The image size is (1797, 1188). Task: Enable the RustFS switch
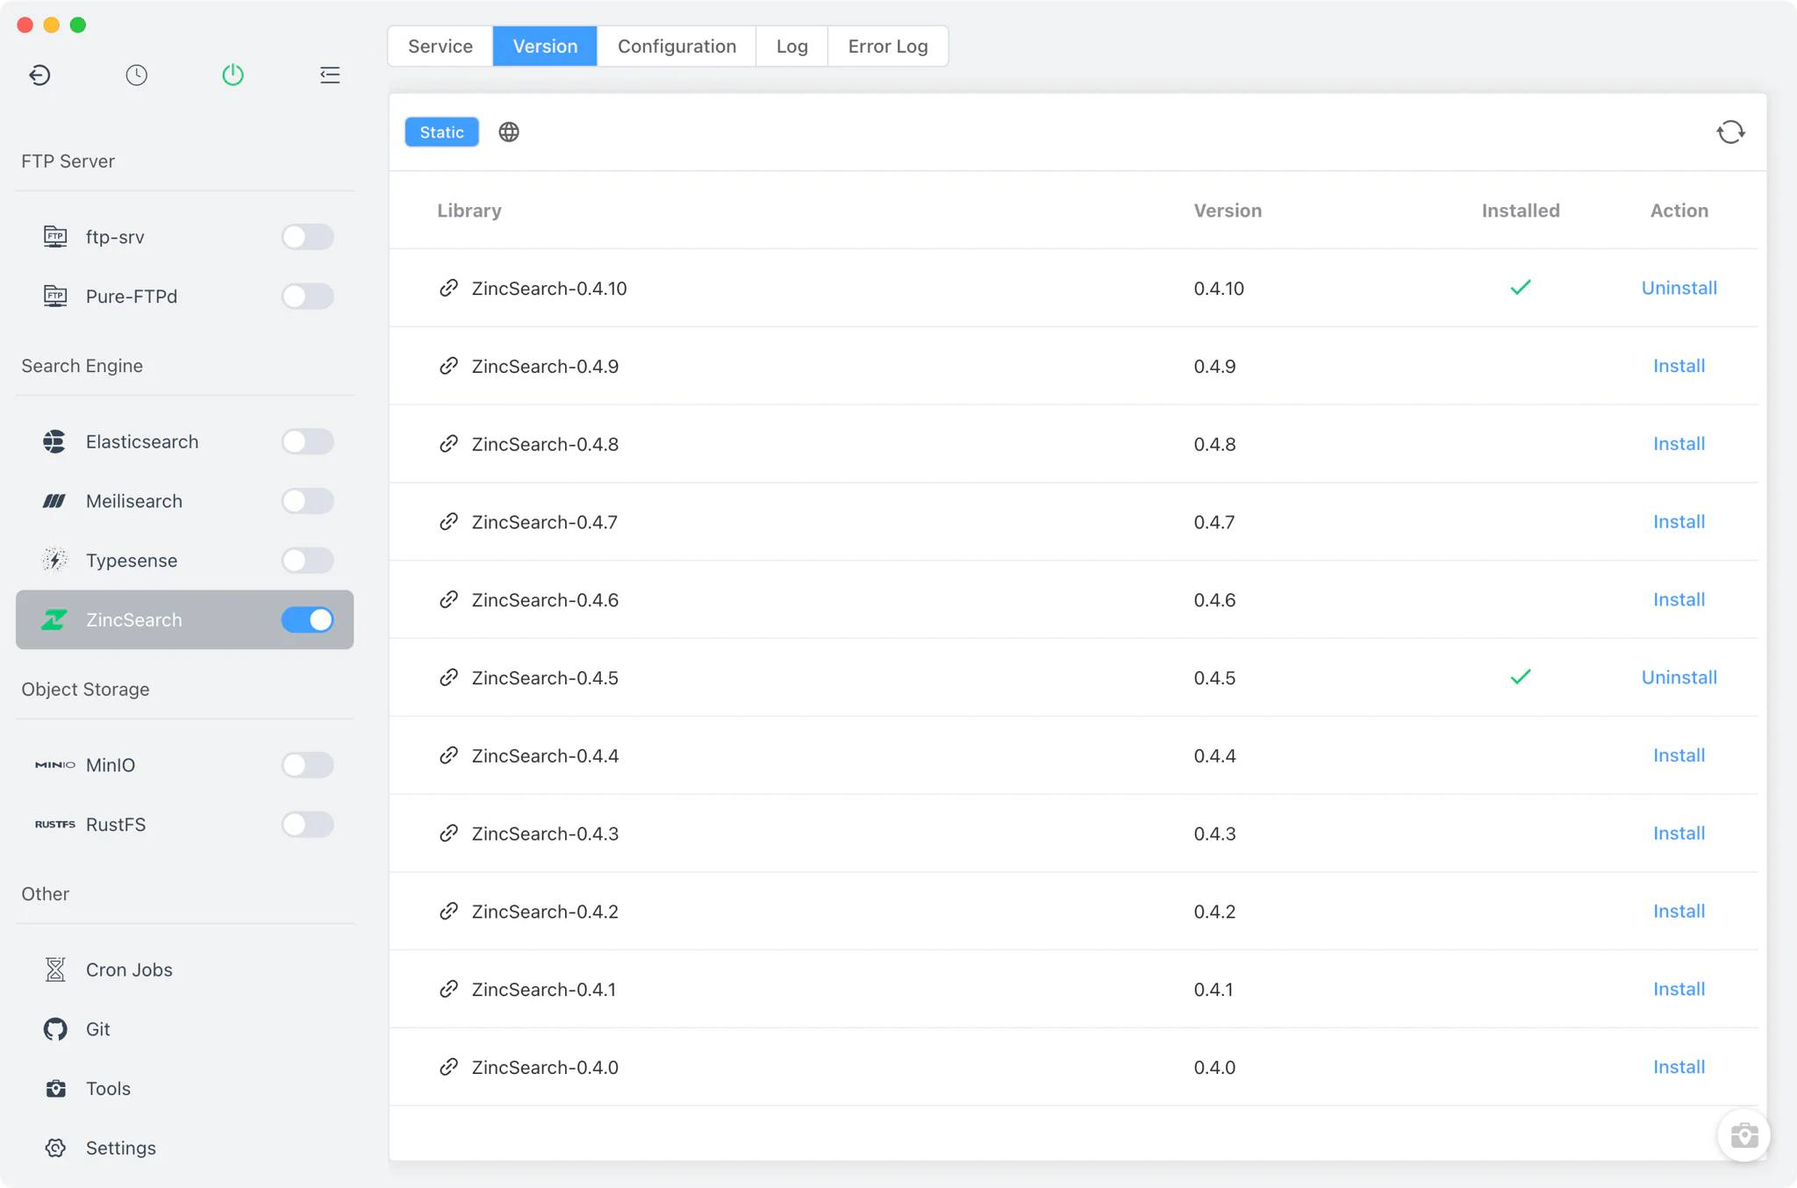pos(307,825)
